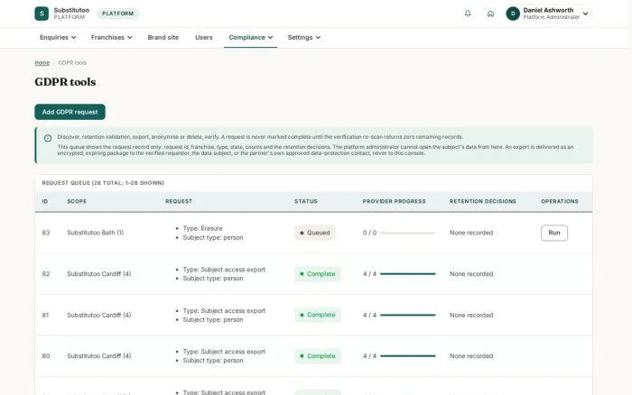Screen dimensions: 632x395
Task: Click the Substitutoo S logo icon
Action: tap(42, 14)
